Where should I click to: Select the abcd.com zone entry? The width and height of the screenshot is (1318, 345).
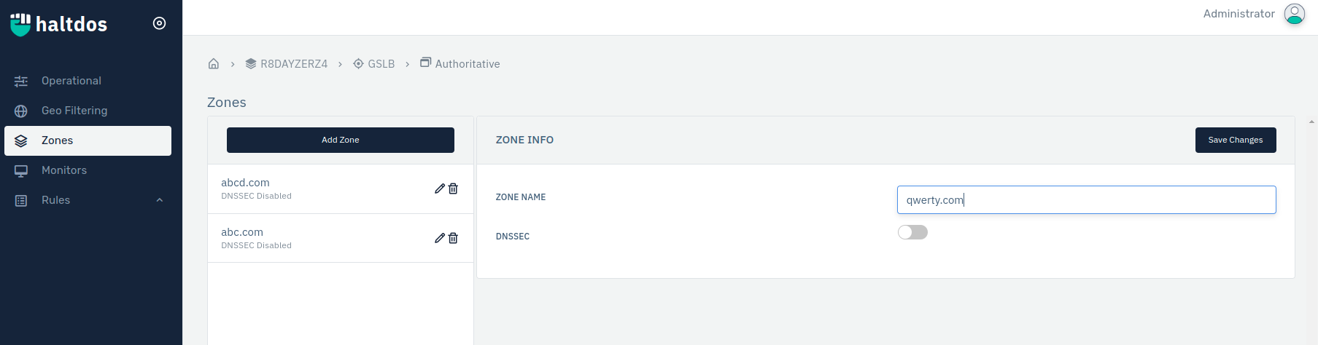click(x=321, y=189)
